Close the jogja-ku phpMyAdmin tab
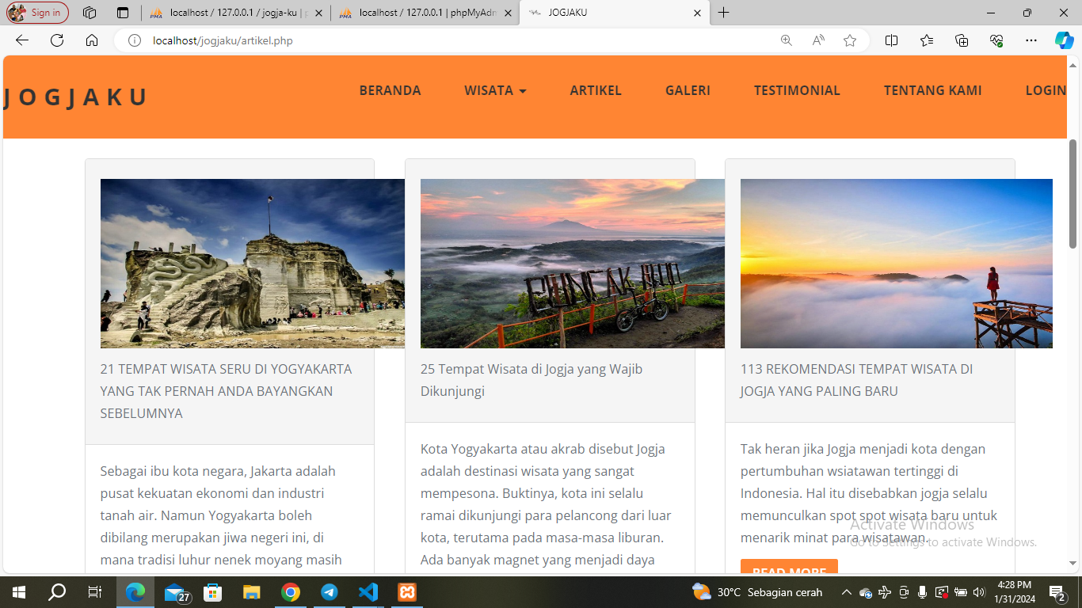 (x=318, y=13)
